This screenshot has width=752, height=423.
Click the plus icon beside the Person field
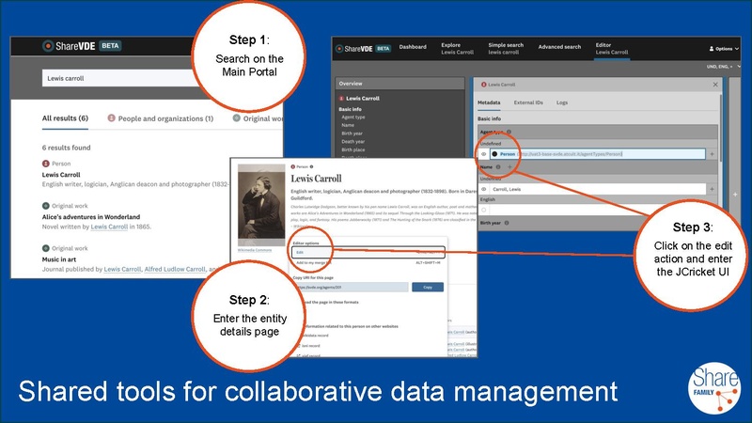712,153
